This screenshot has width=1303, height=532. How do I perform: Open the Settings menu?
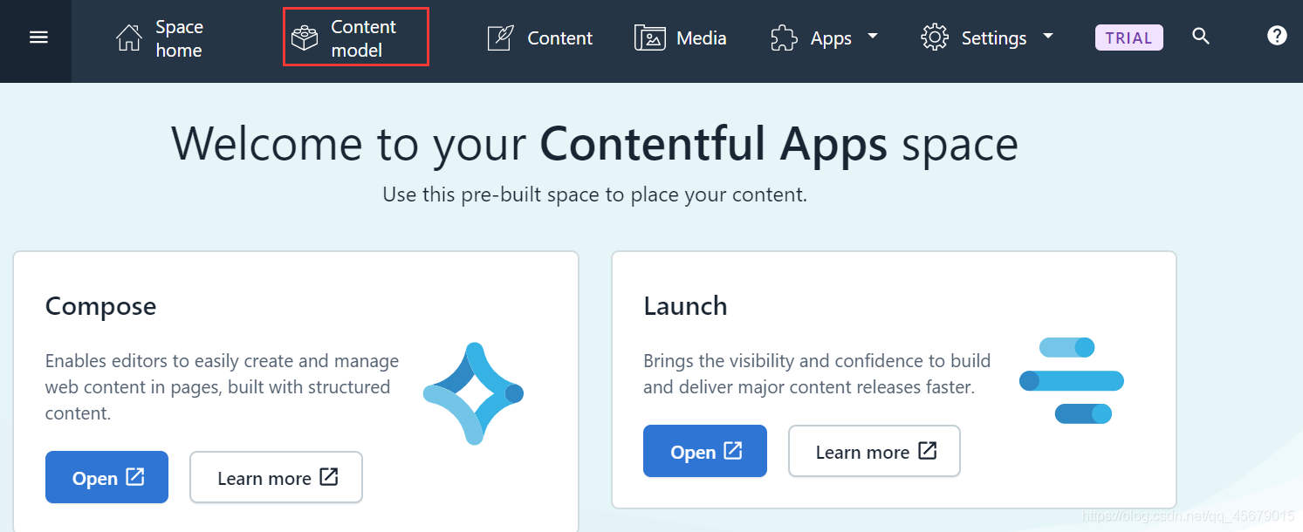click(x=987, y=38)
